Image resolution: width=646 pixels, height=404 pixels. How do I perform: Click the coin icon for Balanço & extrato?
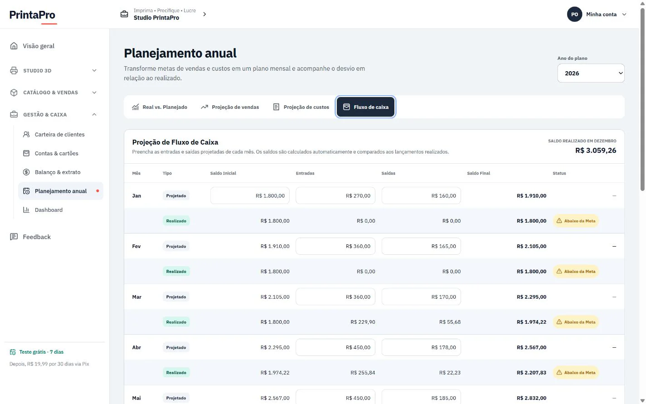click(x=26, y=172)
